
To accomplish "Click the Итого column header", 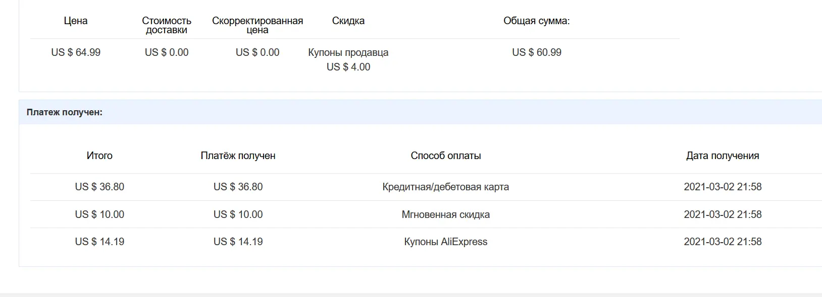I will 99,156.
